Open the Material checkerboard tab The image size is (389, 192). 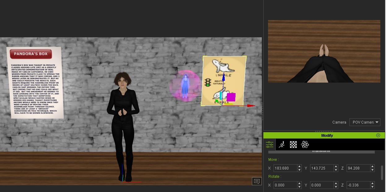coord(293,145)
